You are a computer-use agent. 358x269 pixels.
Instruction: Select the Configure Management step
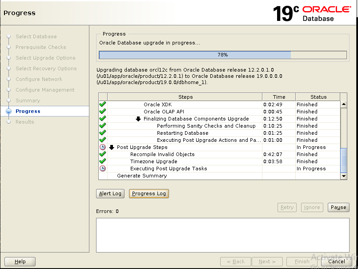pyautogui.click(x=45, y=90)
